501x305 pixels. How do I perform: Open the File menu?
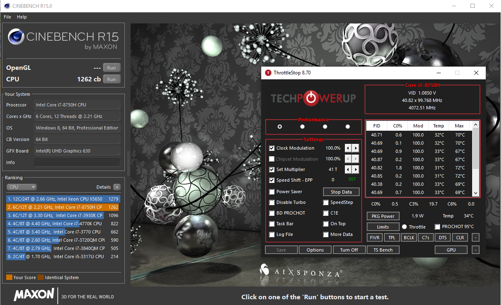pyautogui.click(x=7, y=17)
